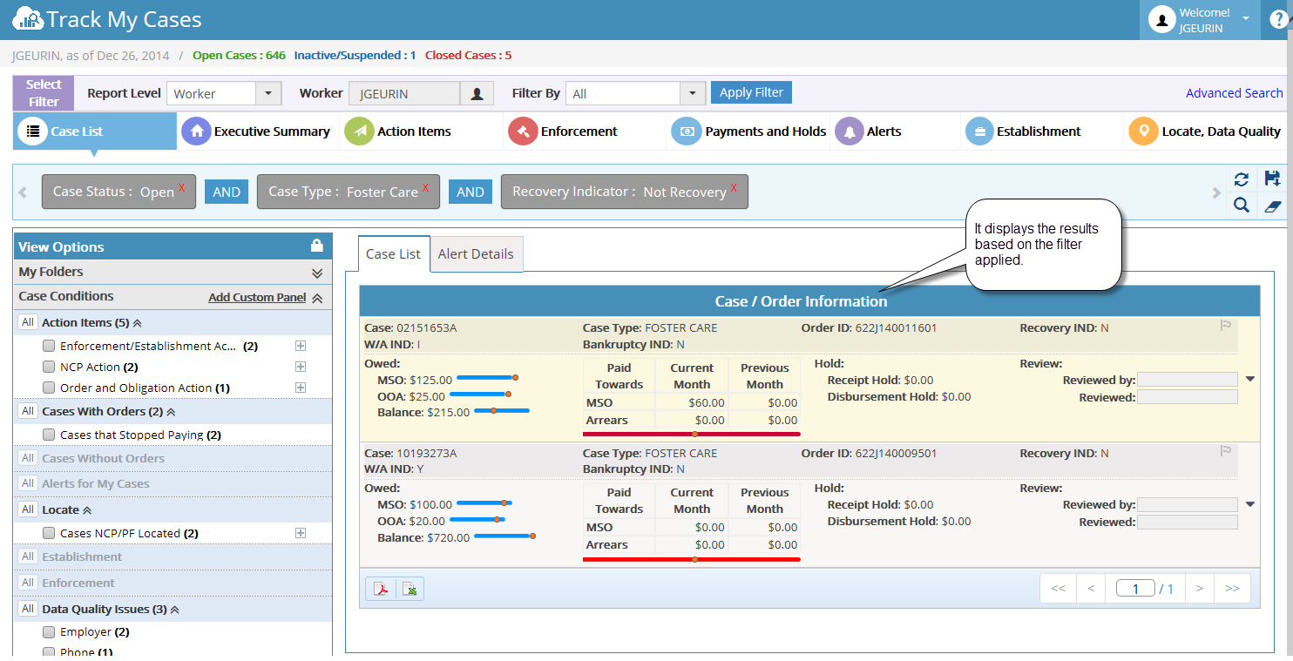Export case list to Excel
This screenshot has height=661, width=1293.
click(410, 590)
